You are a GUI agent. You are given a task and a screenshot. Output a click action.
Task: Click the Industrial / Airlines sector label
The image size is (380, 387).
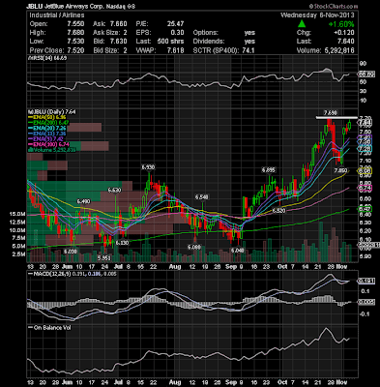(x=57, y=15)
